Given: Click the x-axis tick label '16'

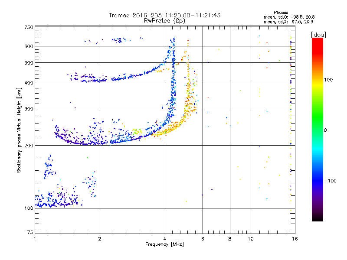Looking at the screenshot, I should coord(295,239).
